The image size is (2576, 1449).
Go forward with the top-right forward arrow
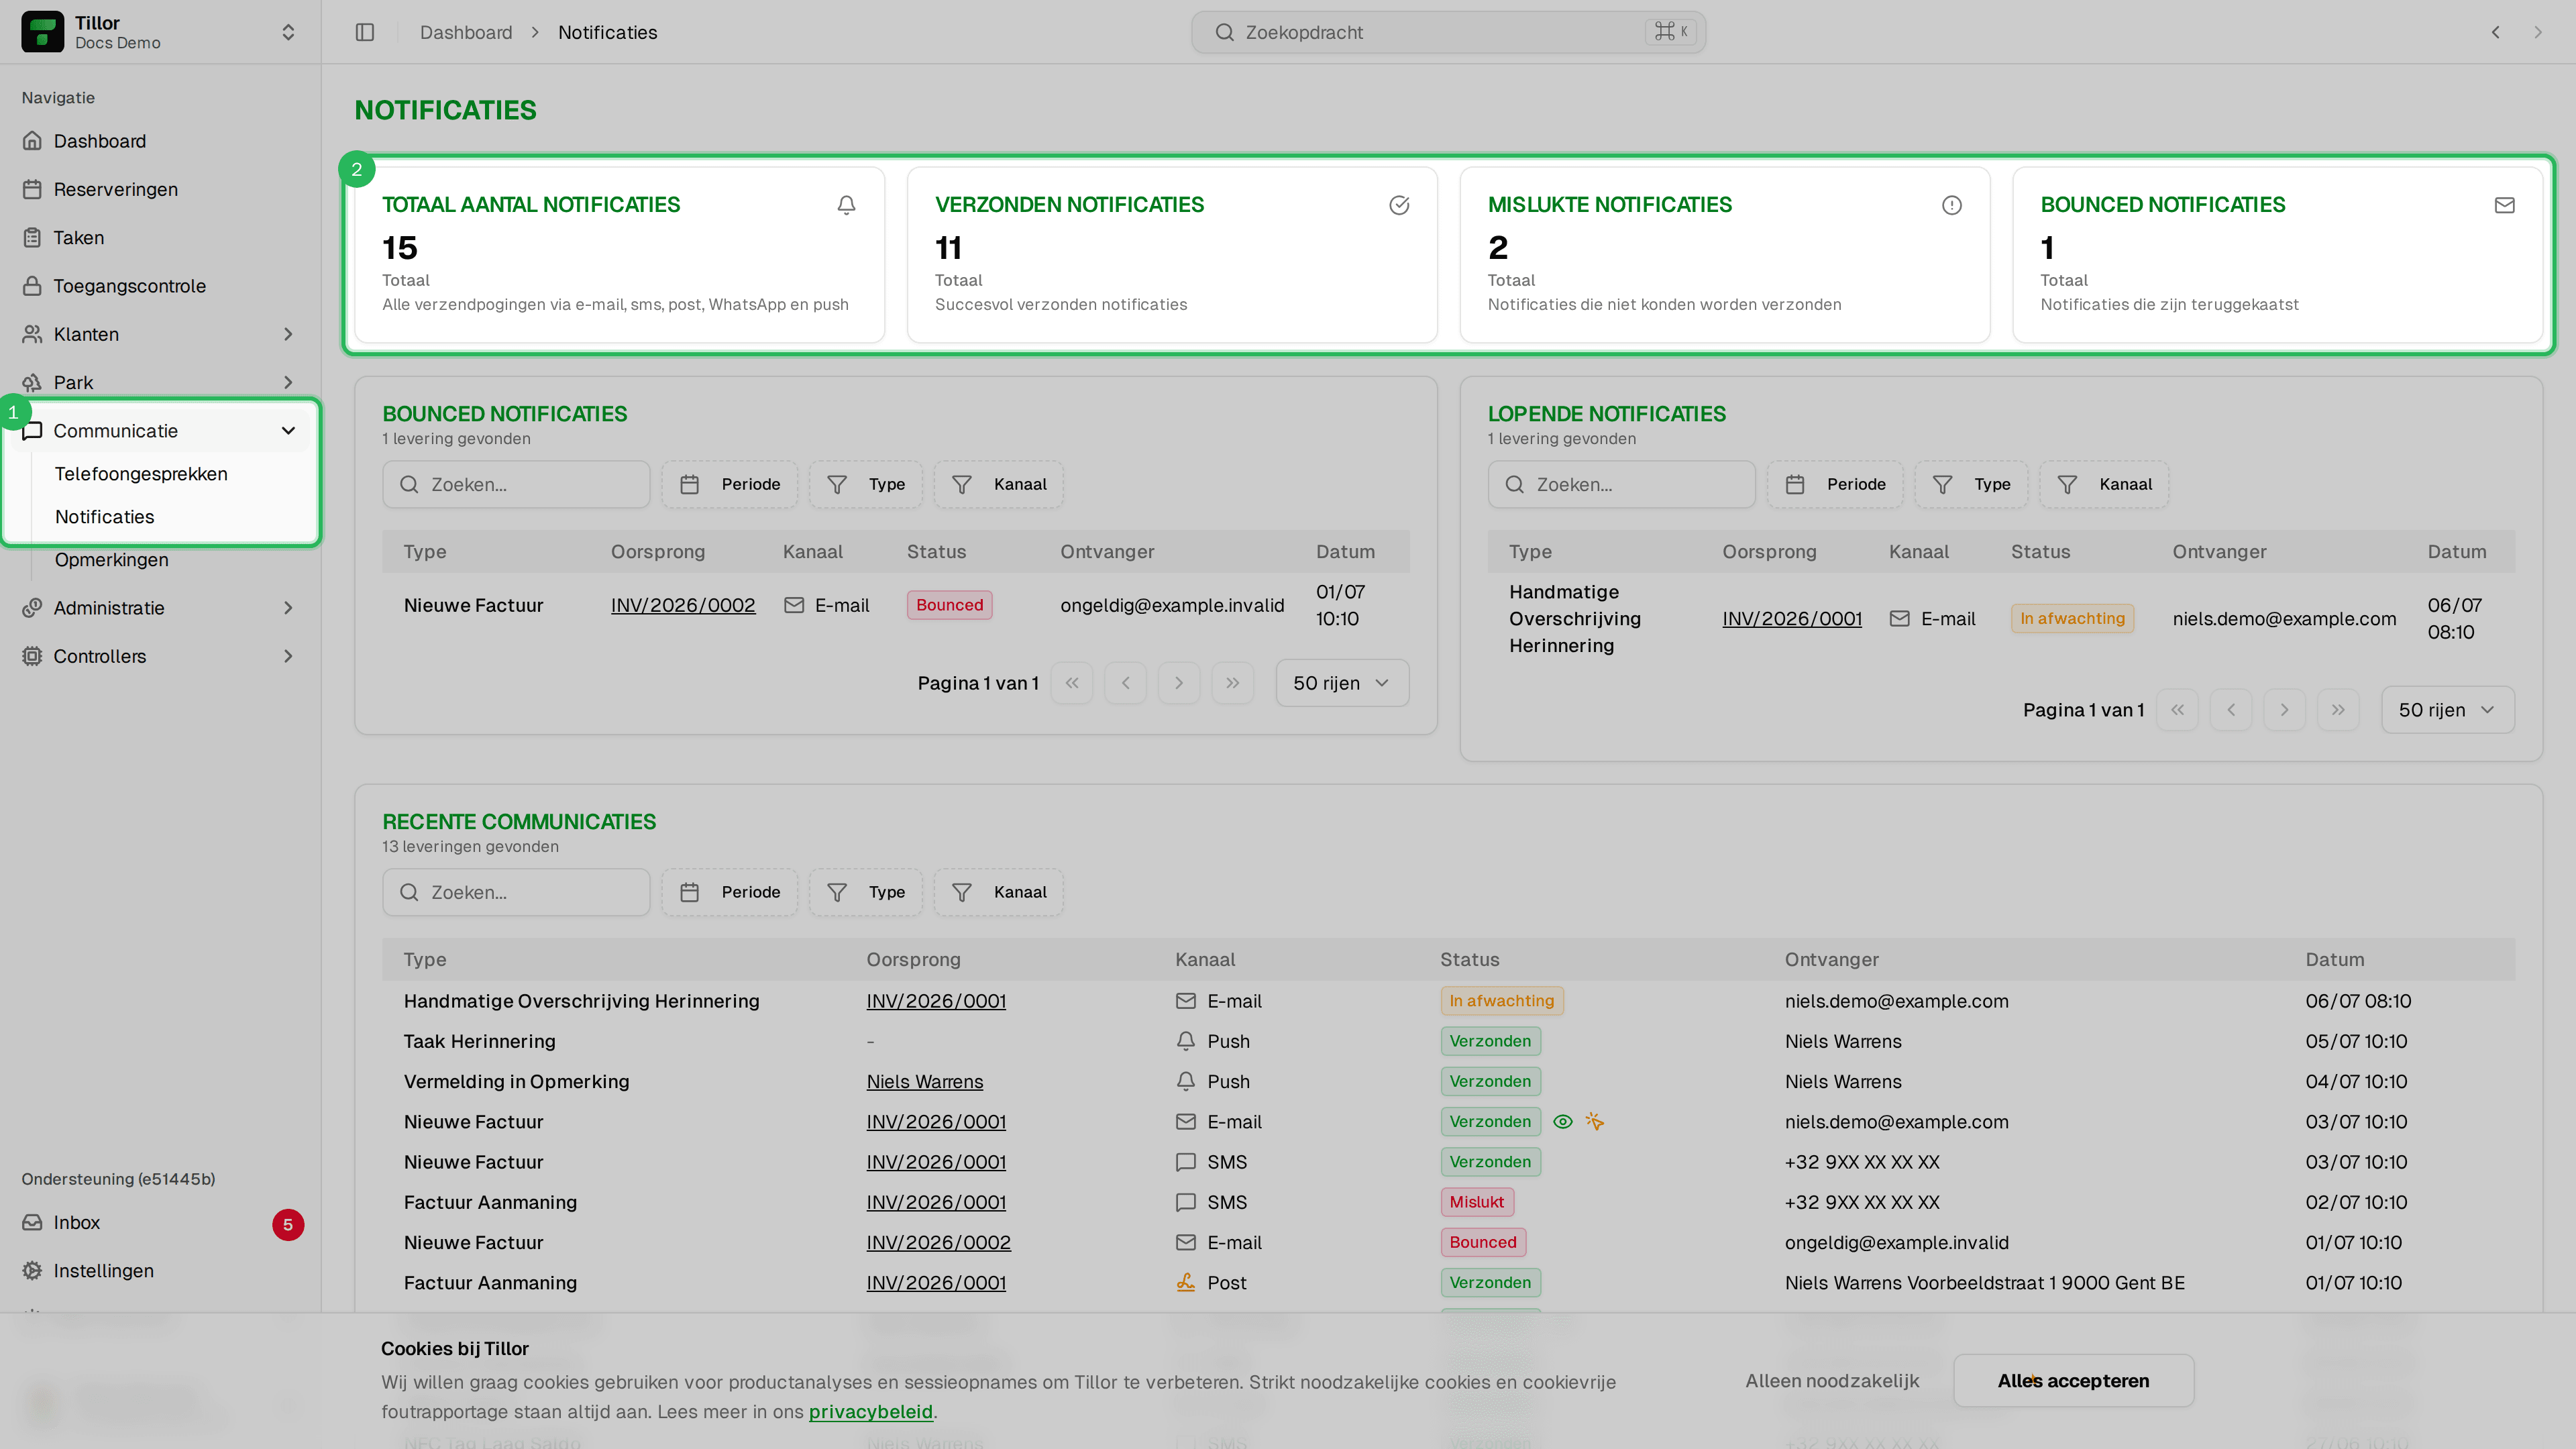(x=2538, y=32)
